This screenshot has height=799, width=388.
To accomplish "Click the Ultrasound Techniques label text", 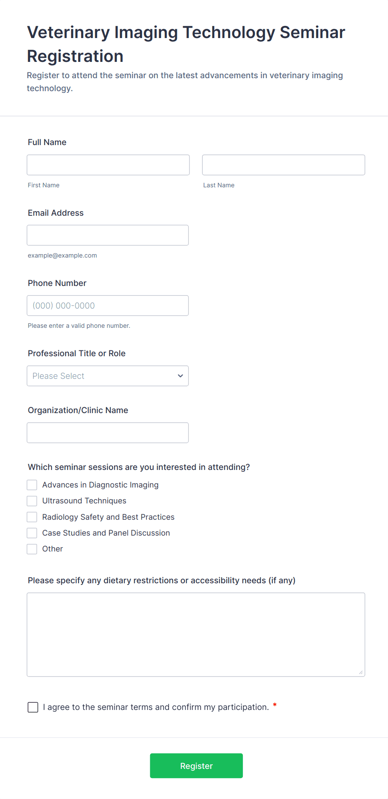I will 84,500.
